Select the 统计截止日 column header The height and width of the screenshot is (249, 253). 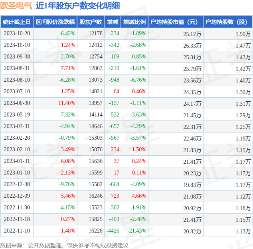coord(17,22)
